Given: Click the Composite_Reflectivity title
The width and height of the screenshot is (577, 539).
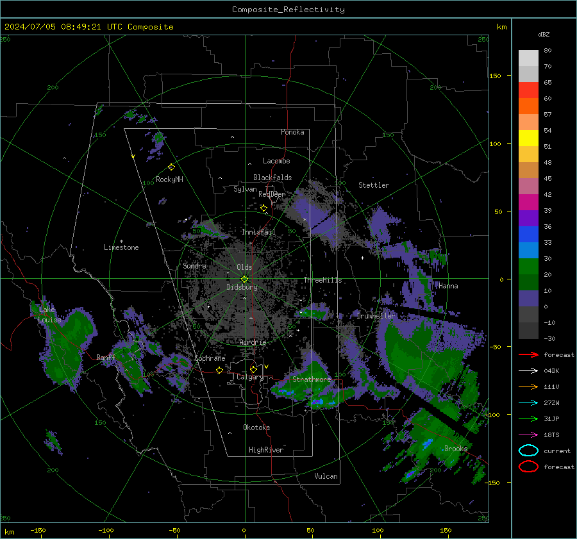Looking at the screenshot, I should [x=288, y=10].
